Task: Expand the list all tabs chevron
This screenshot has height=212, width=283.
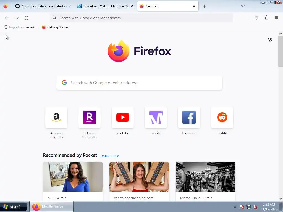Action: point(243,6)
